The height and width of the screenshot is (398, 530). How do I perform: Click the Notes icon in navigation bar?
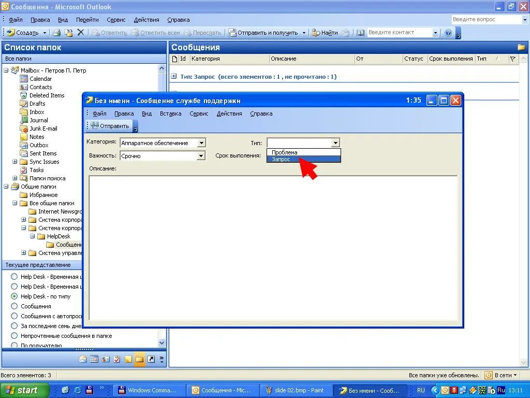click(x=128, y=359)
